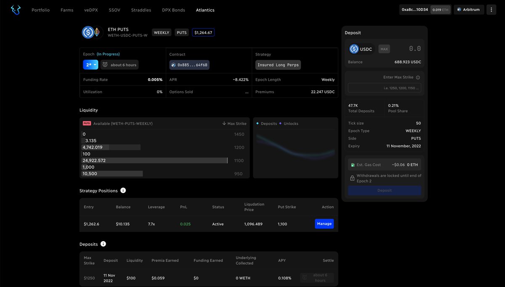
Task: Click the Manage button for active position
Action: click(x=324, y=224)
